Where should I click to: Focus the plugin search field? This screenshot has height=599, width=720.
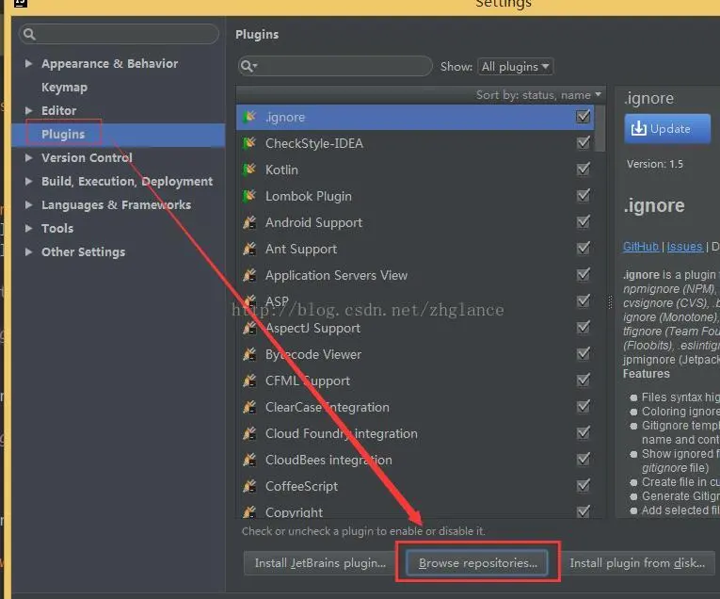pyautogui.click(x=335, y=66)
